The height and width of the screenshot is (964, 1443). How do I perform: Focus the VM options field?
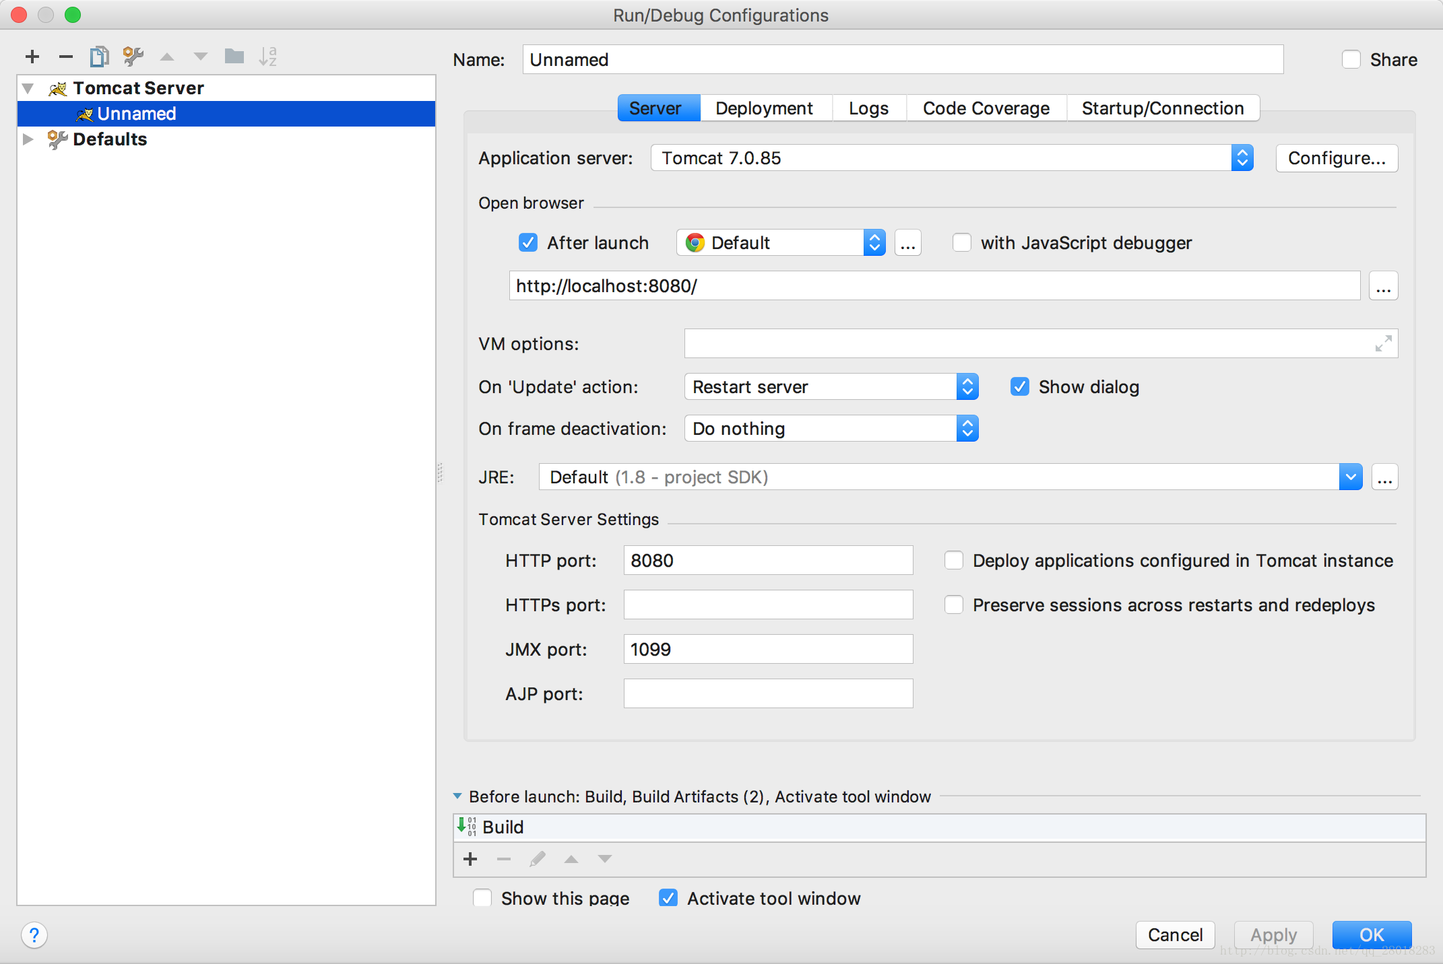coord(1041,343)
